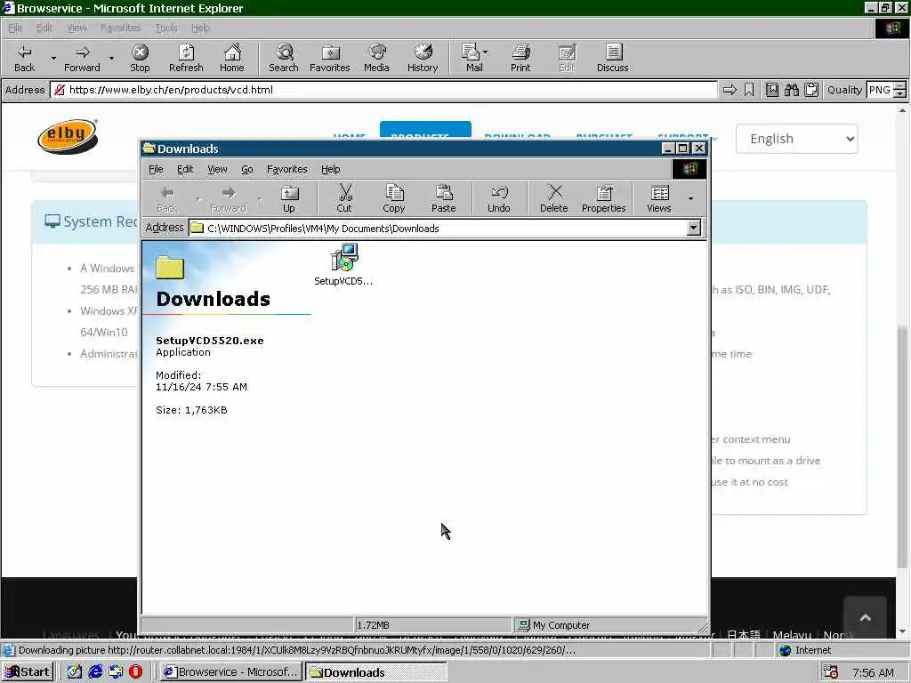Open Edit menu in Downloads window

[185, 169]
